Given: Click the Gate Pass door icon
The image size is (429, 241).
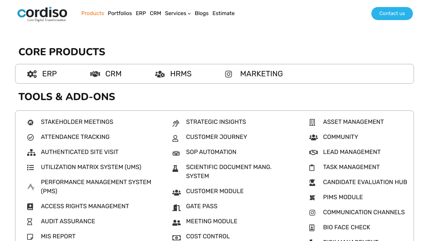Looking at the screenshot, I should (176, 208).
